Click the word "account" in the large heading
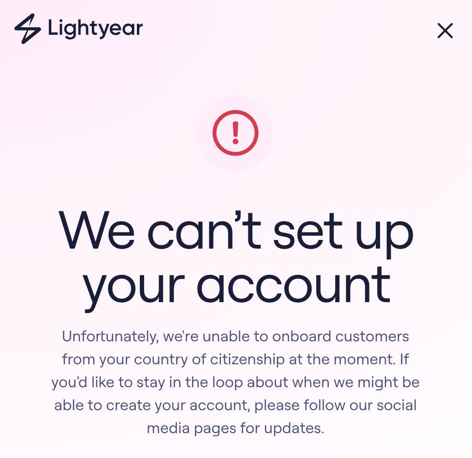Viewport: 472px width, 458px height. click(294, 285)
